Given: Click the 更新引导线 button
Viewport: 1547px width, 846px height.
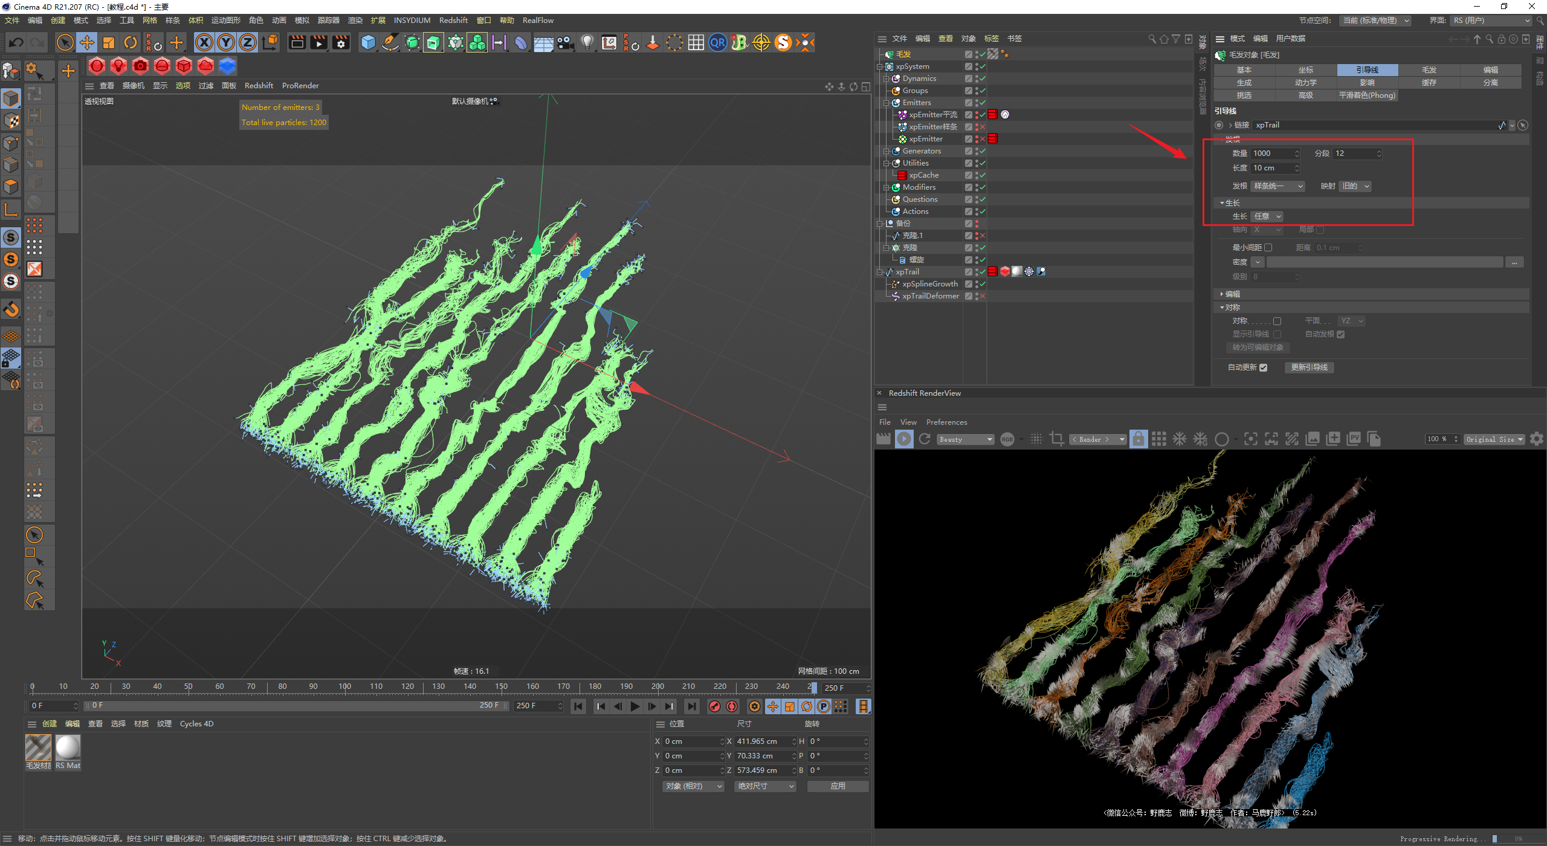Looking at the screenshot, I should pyautogui.click(x=1309, y=367).
